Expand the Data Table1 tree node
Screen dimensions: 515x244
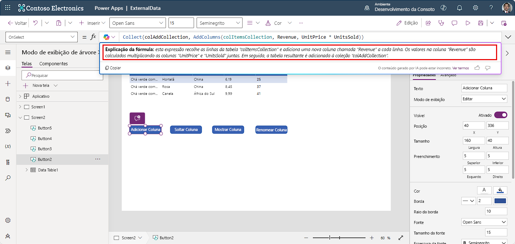[x=27, y=170]
